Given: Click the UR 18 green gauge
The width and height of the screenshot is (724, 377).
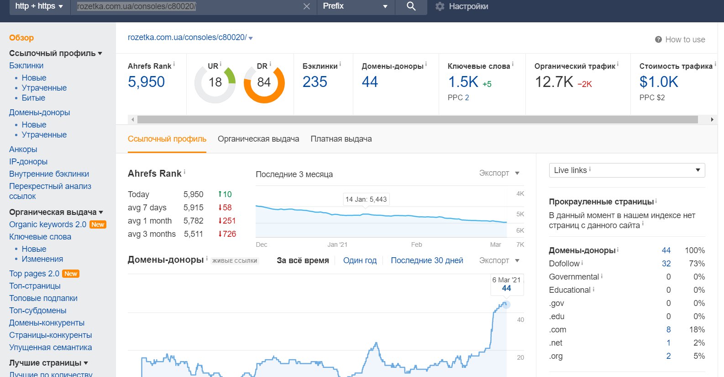Looking at the screenshot, I should (x=215, y=83).
